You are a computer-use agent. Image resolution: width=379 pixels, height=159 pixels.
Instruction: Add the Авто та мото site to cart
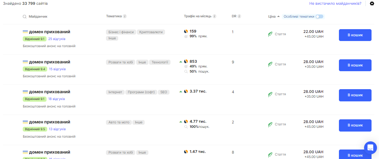click(355, 125)
